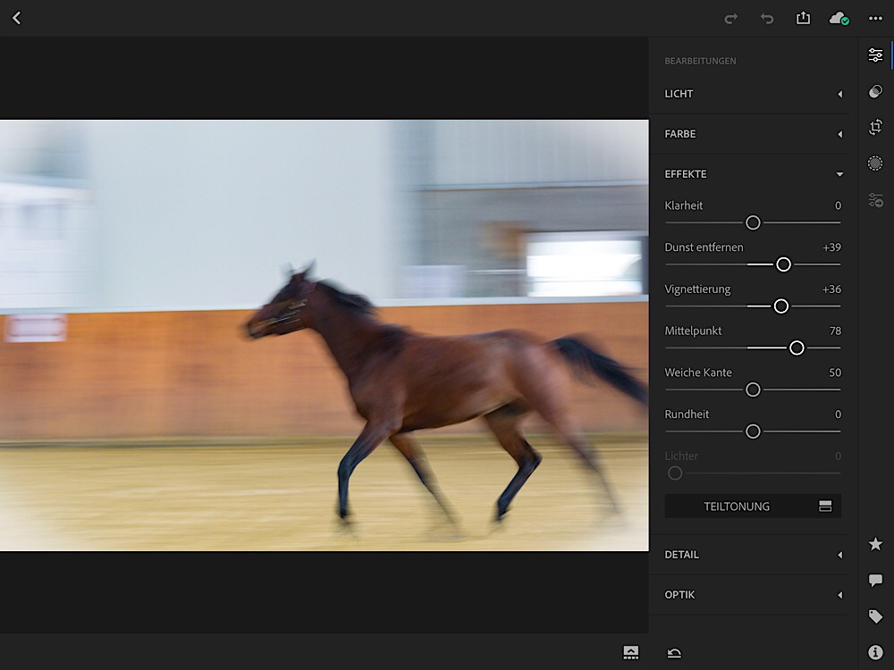Expand the DETAIL section

click(749, 555)
